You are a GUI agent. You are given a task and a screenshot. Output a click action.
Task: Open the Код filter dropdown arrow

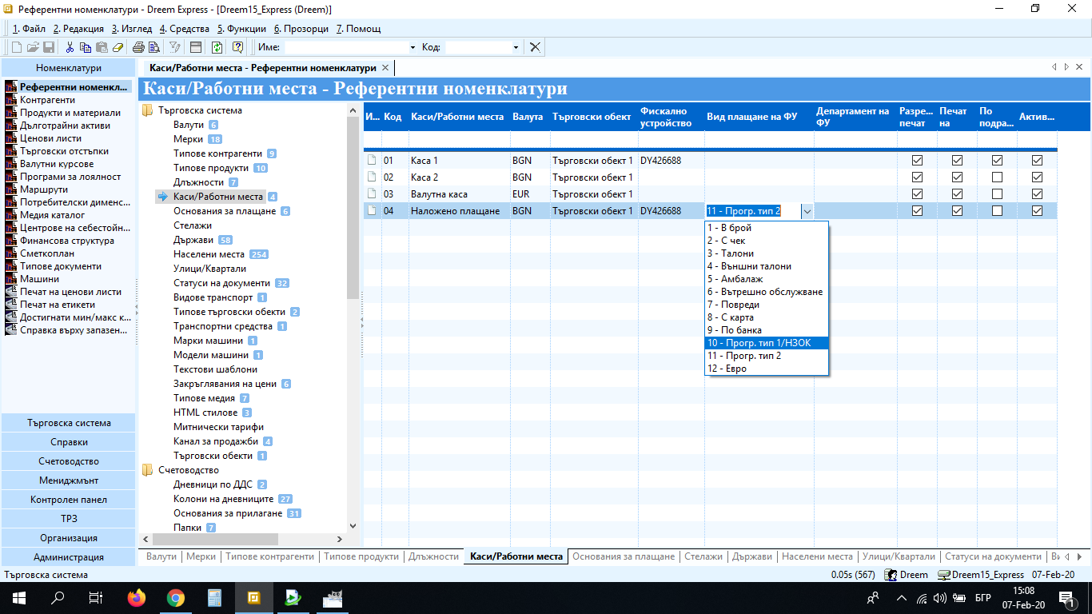tap(516, 47)
